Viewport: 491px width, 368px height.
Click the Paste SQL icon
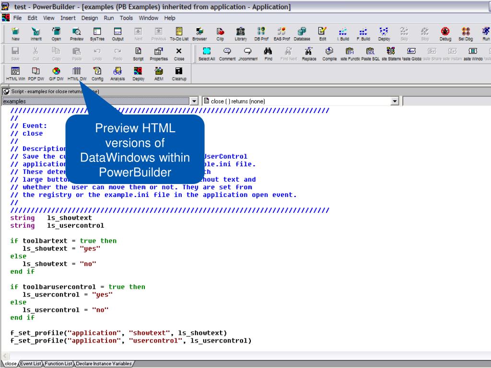pyautogui.click(x=371, y=54)
